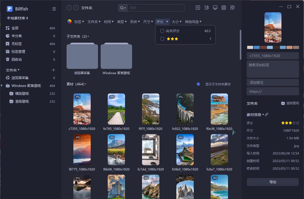
Task: Select 回收站 in the sidebar
Action: tap(17, 59)
